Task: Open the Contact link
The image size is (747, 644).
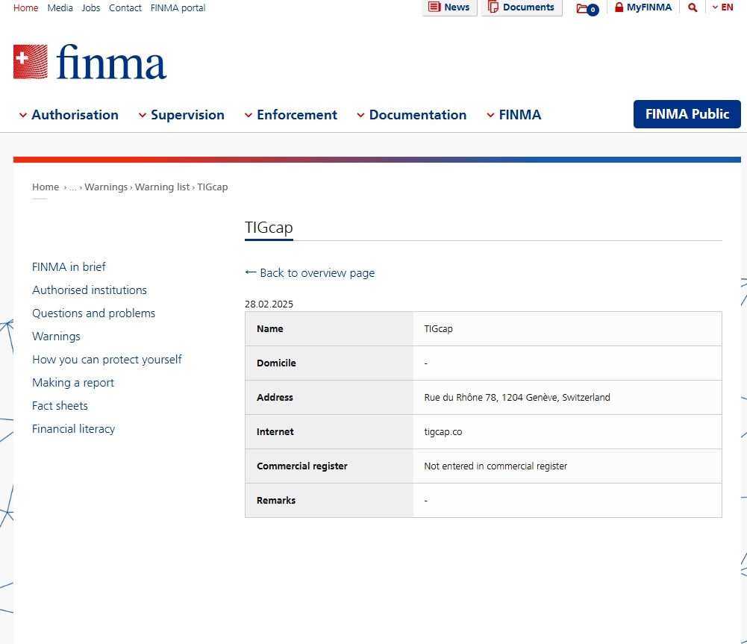Action: pyautogui.click(x=125, y=7)
